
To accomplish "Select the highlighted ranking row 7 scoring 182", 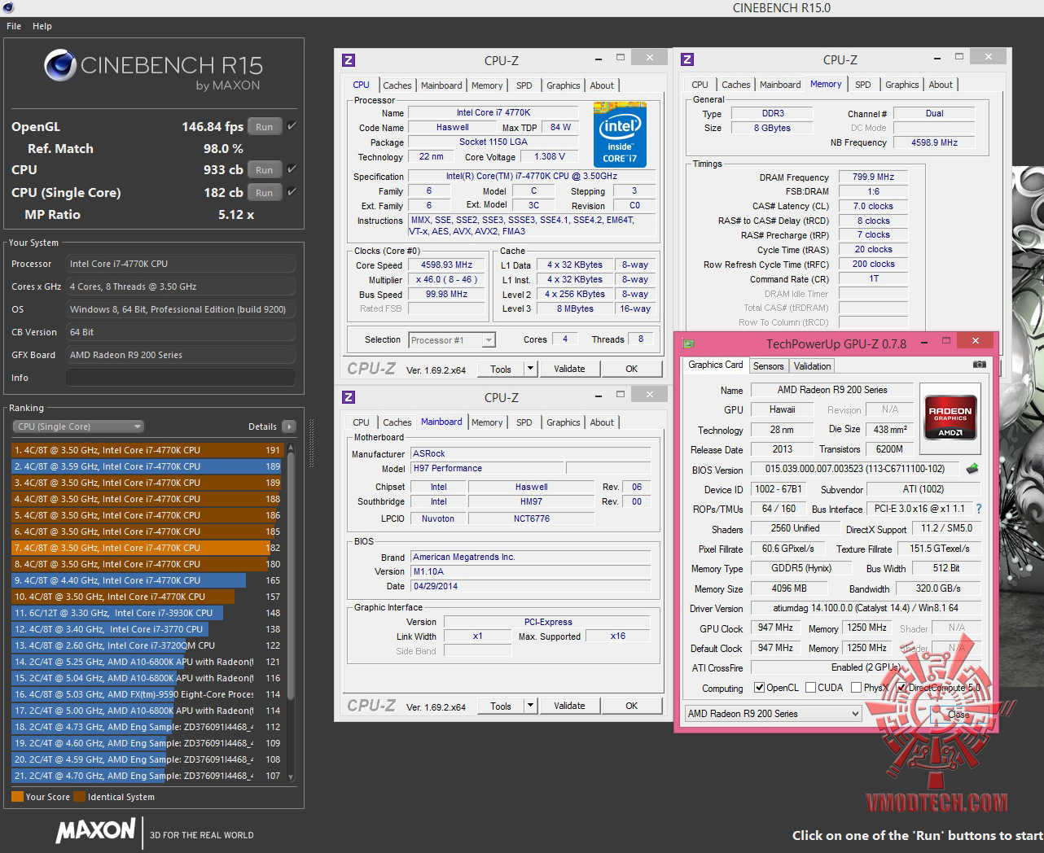I will pyautogui.click(x=147, y=548).
